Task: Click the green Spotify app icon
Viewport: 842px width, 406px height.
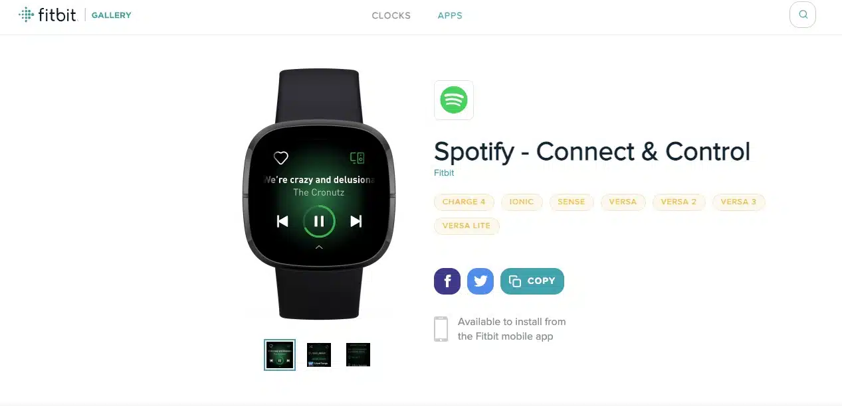Action: [454, 100]
